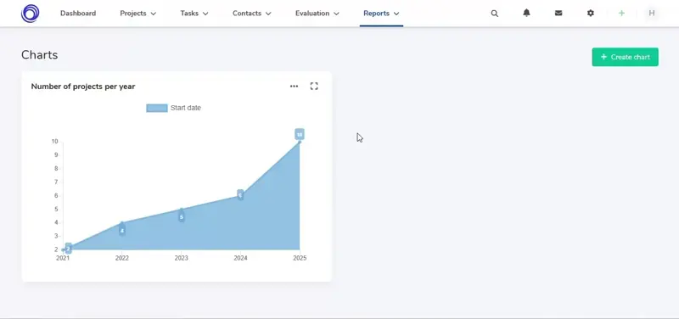Click the Charts page heading
Image resolution: width=679 pixels, height=319 pixels.
tap(39, 55)
